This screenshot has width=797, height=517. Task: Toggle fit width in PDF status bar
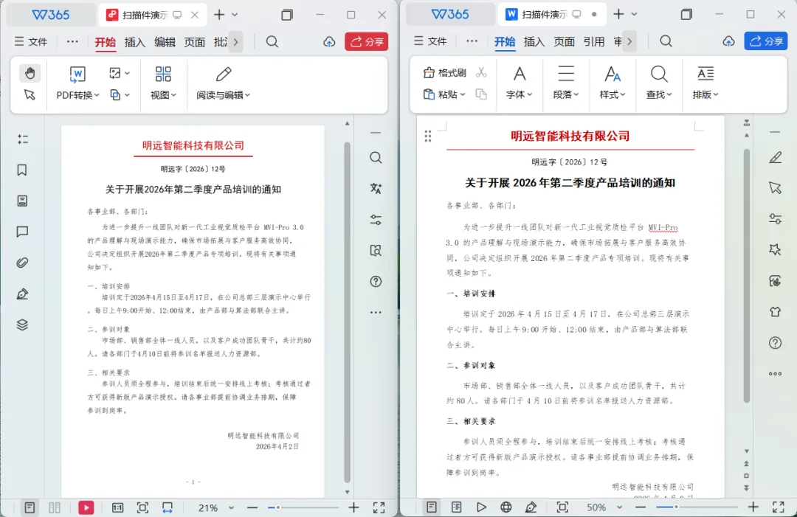(x=168, y=507)
